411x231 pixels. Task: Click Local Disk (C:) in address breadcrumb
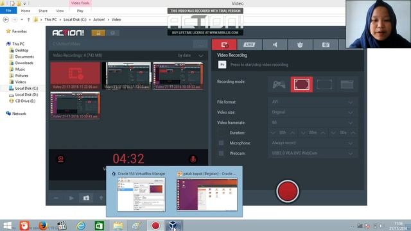click(x=75, y=20)
